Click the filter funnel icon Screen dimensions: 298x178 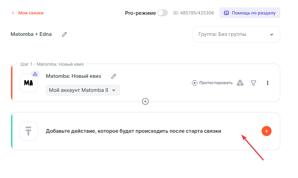click(x=254, y=83)
